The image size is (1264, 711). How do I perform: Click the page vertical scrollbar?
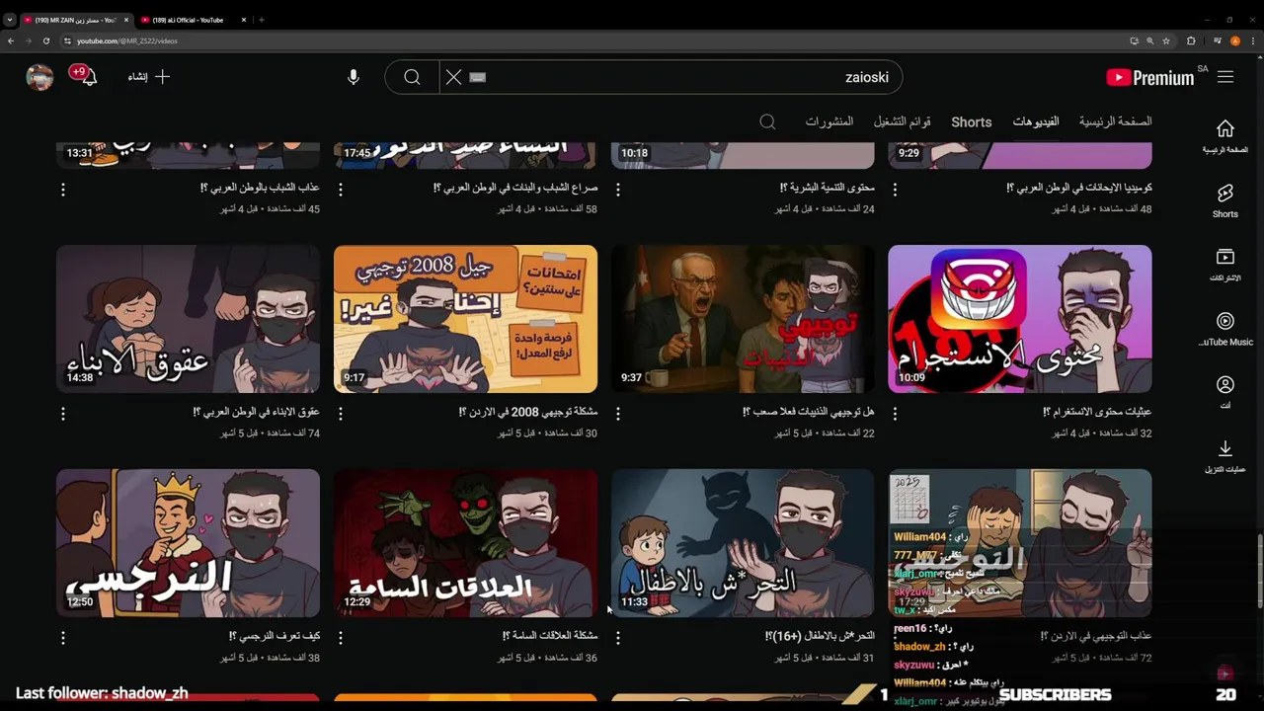click(x=1259, y=571)
